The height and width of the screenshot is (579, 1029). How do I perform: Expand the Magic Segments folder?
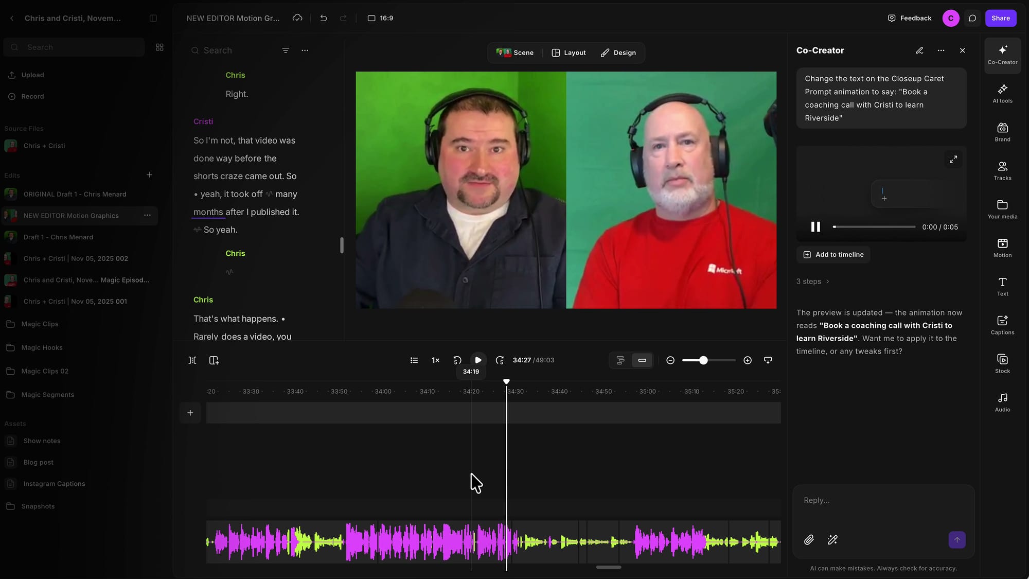click(x=48, y=395)
